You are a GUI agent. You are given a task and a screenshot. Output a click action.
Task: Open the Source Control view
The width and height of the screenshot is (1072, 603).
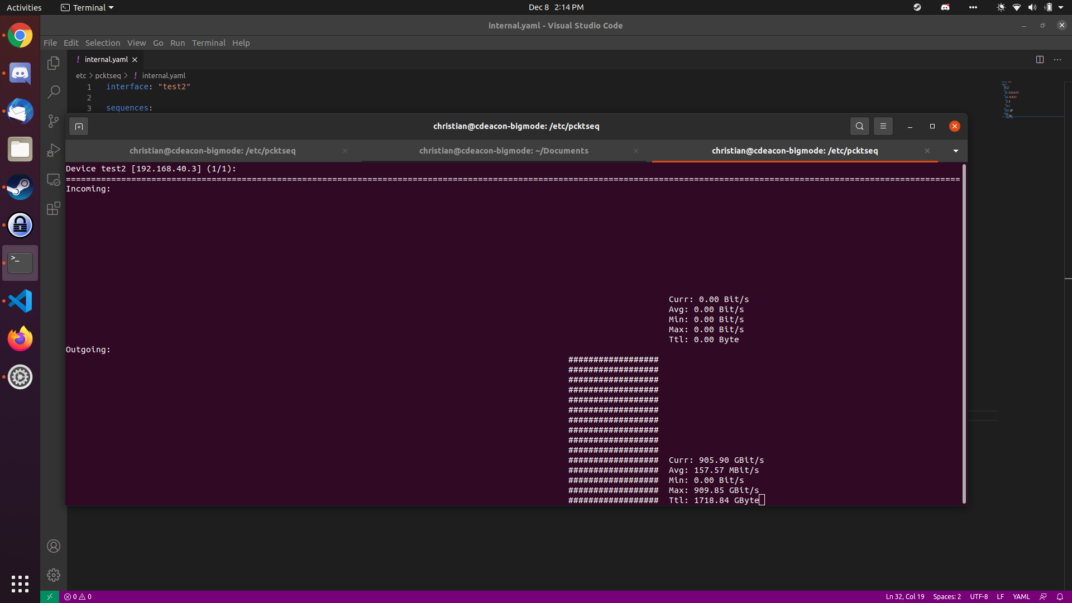[54, 121]
